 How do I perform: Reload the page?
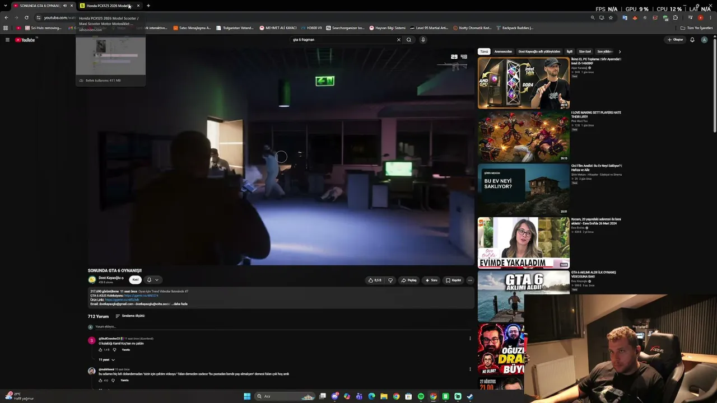pos(26,17)
